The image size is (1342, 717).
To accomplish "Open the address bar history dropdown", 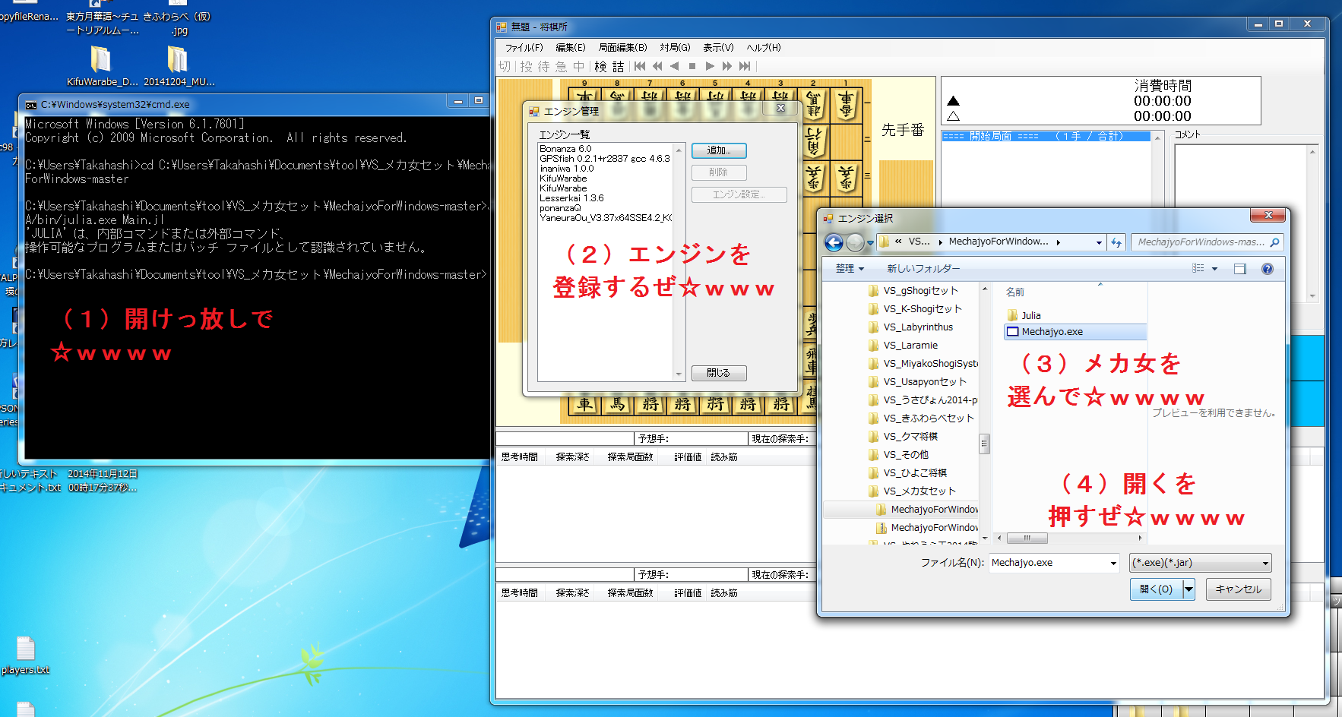I will tap(1099, 242).
